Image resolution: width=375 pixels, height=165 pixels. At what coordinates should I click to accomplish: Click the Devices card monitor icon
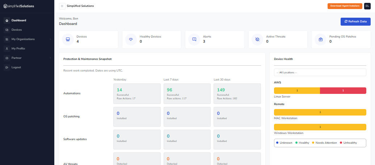click(x=68, y=39)
